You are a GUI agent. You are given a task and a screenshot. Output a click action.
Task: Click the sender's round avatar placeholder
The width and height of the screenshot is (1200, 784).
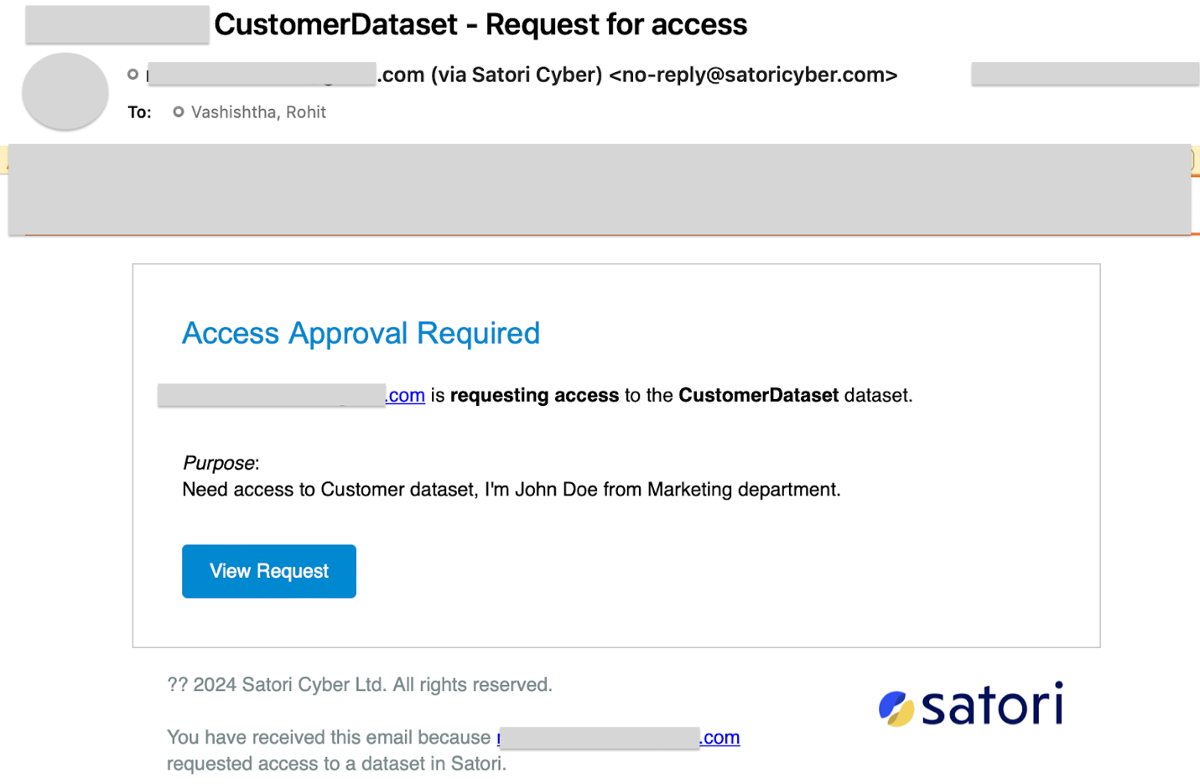coord(65,91)
